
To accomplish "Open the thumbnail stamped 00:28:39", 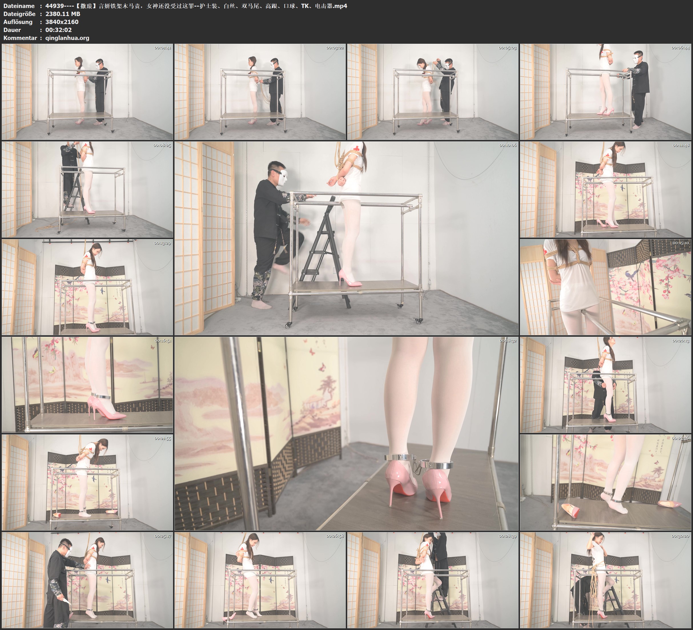I will (432, 580).
